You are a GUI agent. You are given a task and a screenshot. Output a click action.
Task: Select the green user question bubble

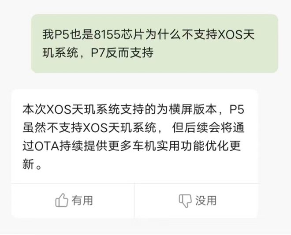(154, 44)
